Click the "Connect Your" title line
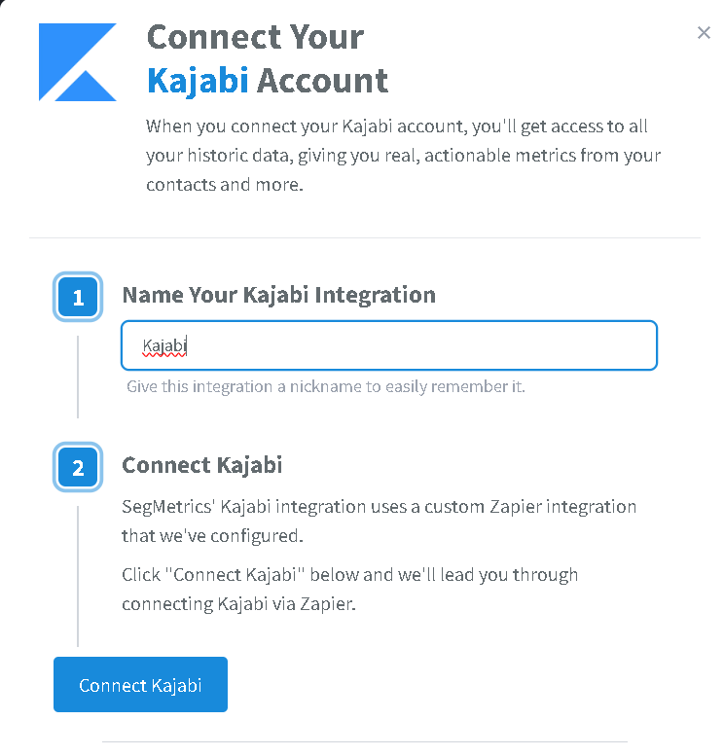 tap(255, 37)
